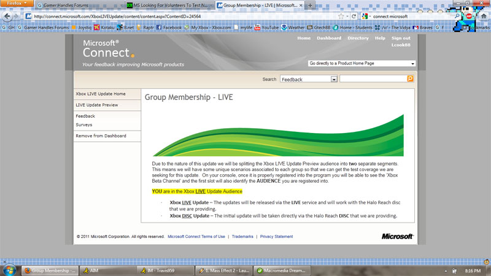Open the Joystiq bookmark
This screenshot has height=276, width=491.
pyautogui.click(x=82, y=28)
